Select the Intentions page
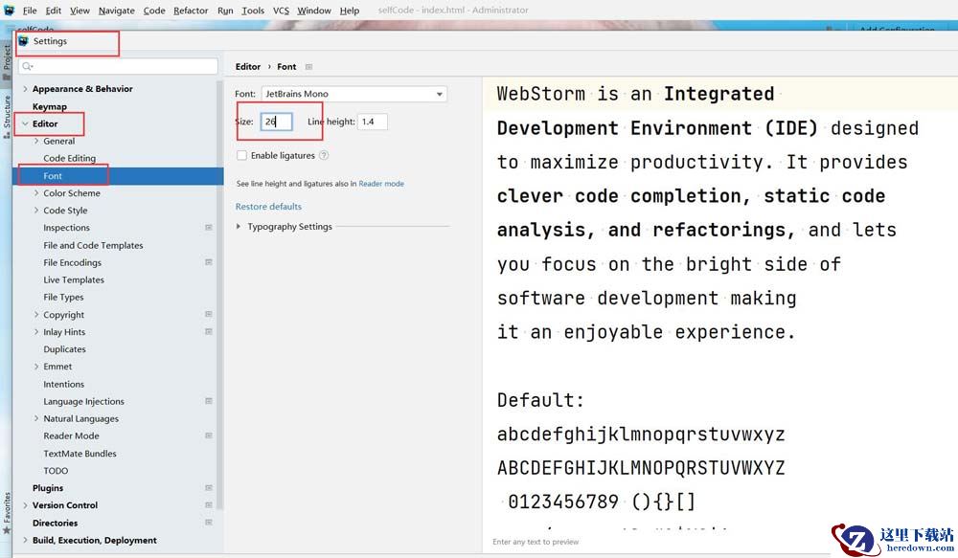 click(63, 384)
